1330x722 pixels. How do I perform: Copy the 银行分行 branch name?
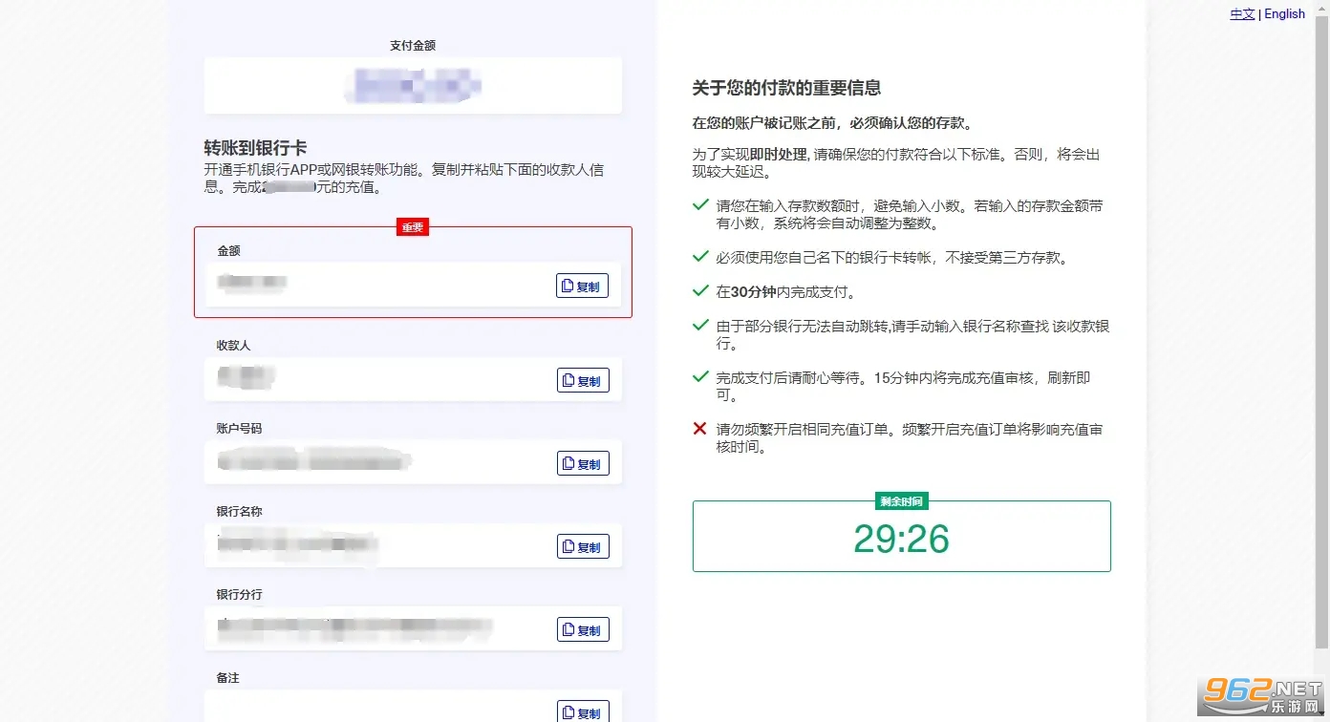click(x=582, y=629)
